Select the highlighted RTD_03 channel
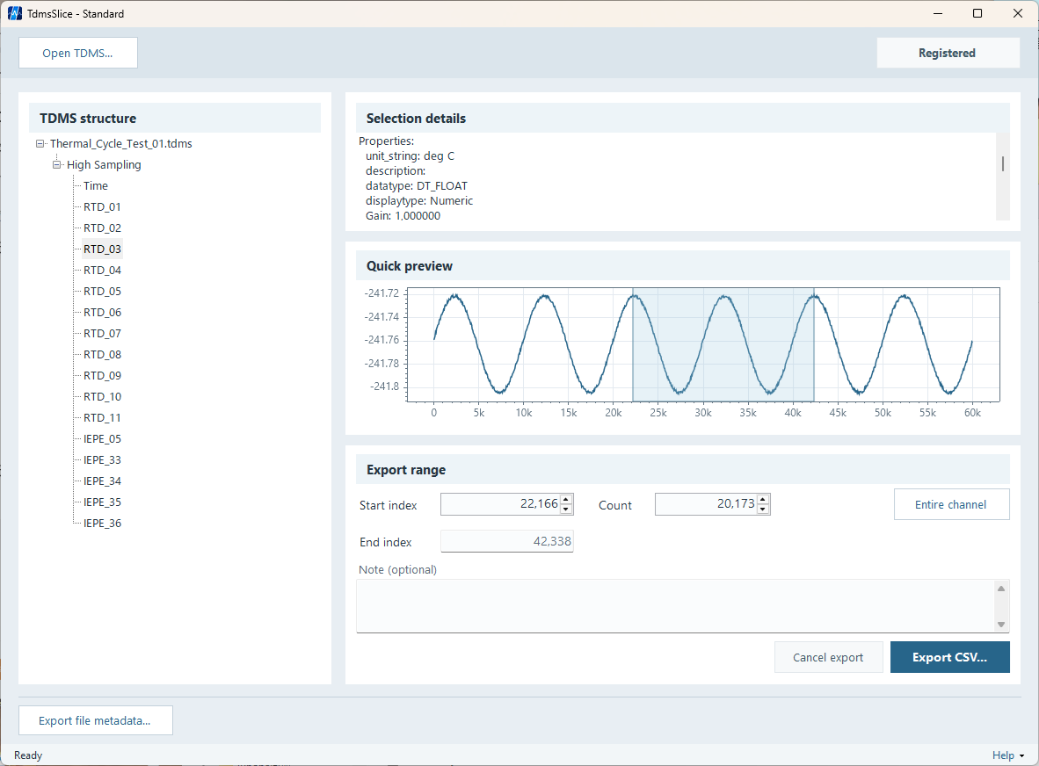The image size is (1039, 766). pos(102,249)
